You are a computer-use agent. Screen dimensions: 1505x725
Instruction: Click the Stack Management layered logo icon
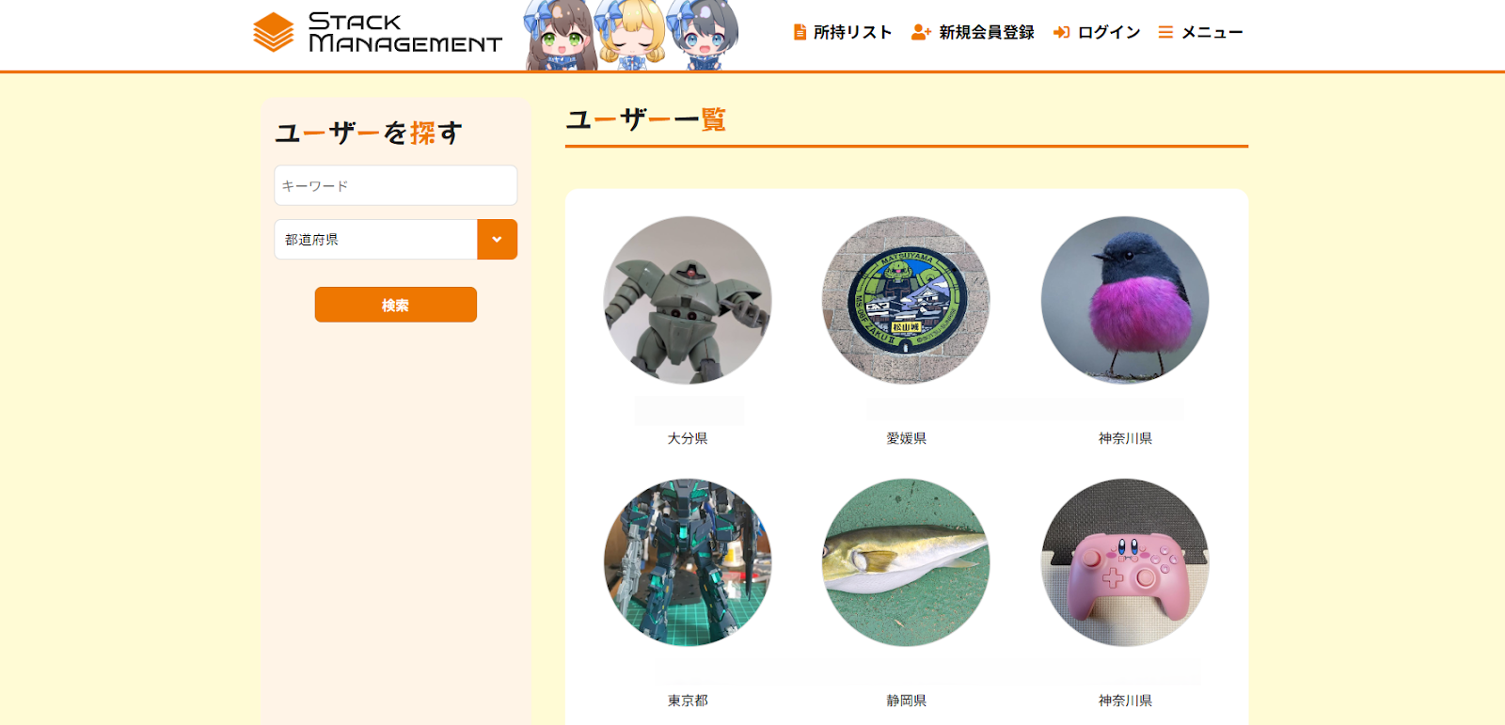pos(274,32)
